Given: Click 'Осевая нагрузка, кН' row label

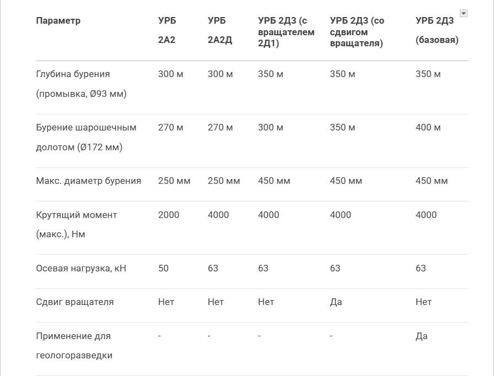Looking at the screenshot, I should (x=81, y=269).
